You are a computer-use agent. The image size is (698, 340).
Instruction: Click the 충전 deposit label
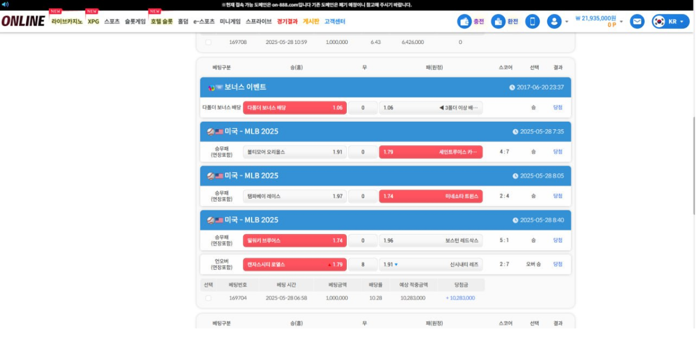[x=478, y=21]
